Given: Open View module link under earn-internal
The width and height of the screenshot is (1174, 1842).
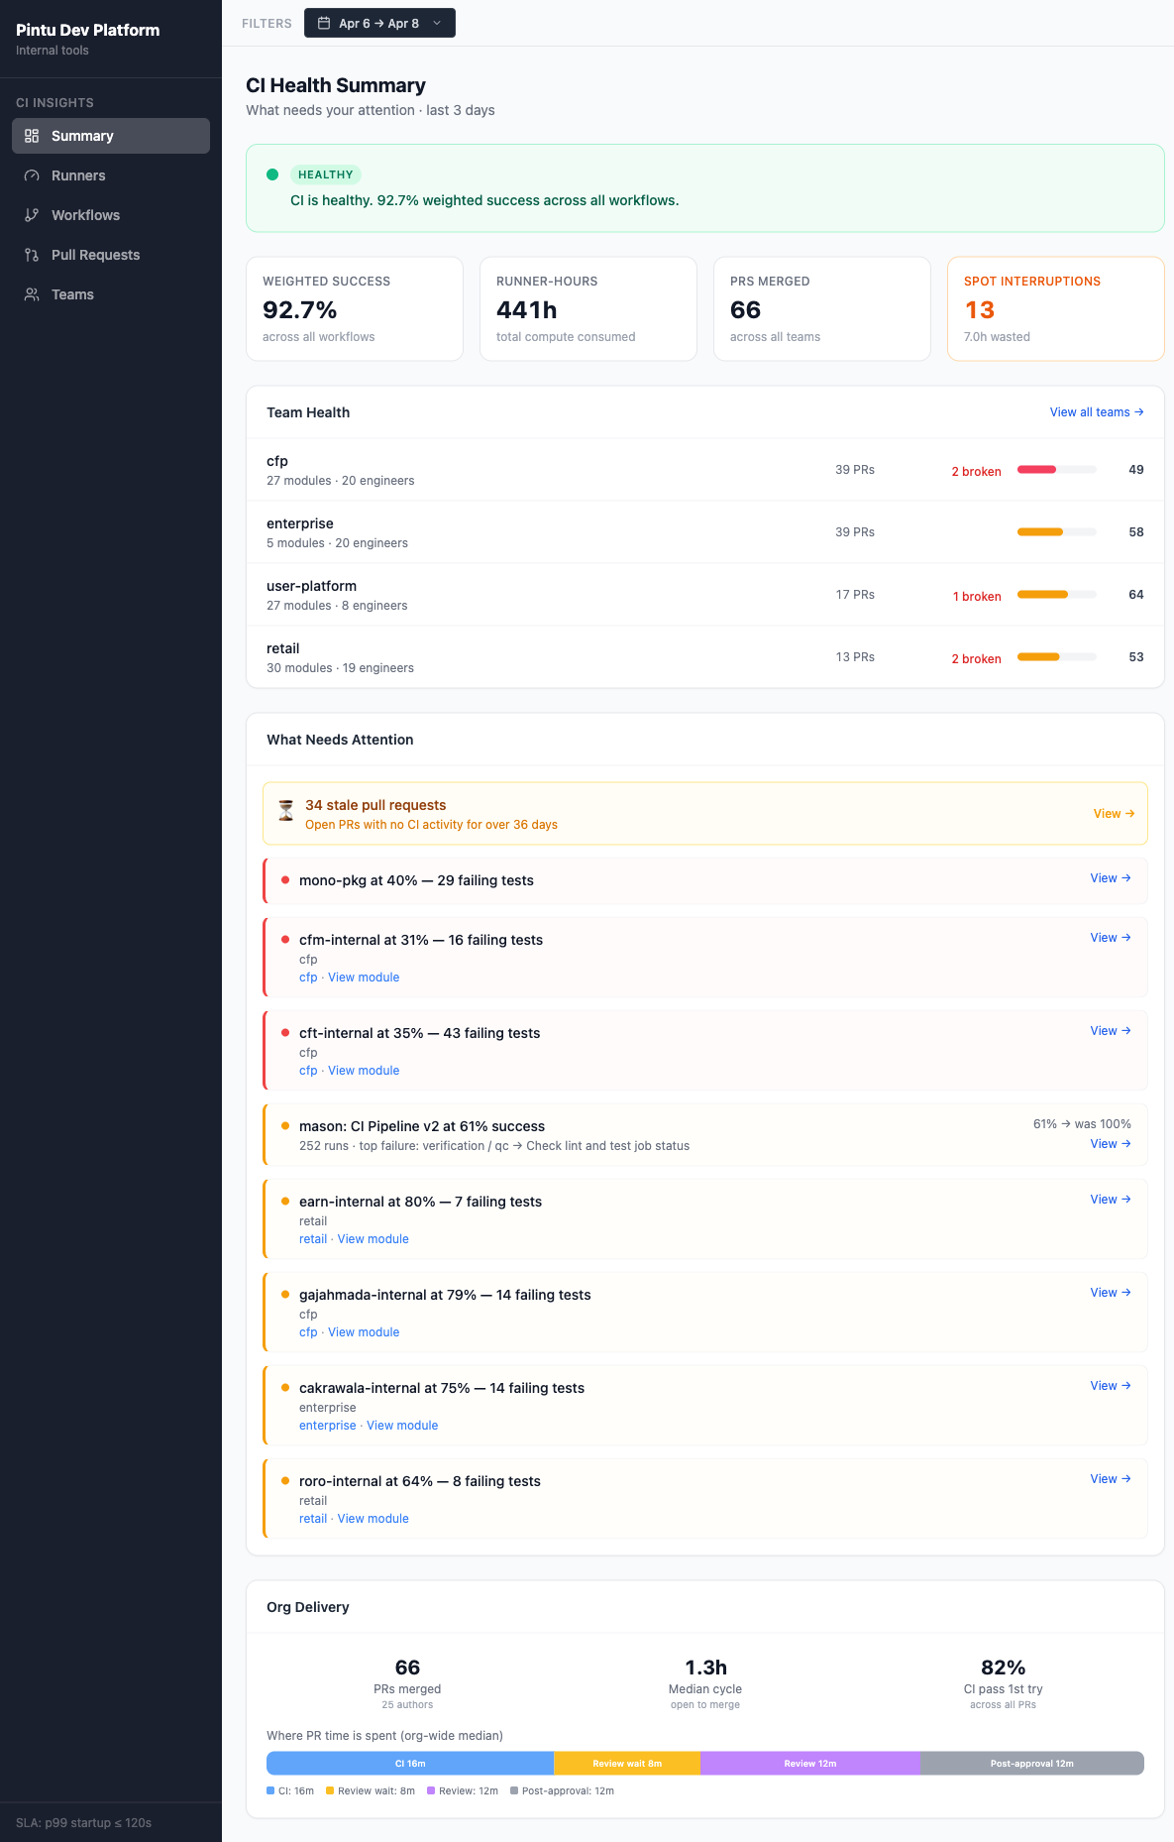Looking at the screenshot, I should click(x=374, y=1239).
